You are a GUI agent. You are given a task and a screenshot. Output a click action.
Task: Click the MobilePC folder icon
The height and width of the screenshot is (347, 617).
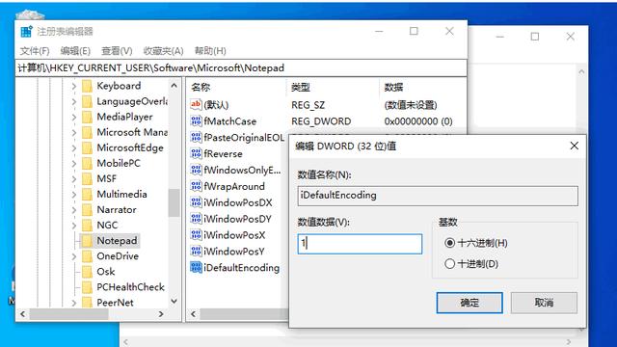[87, 163]
